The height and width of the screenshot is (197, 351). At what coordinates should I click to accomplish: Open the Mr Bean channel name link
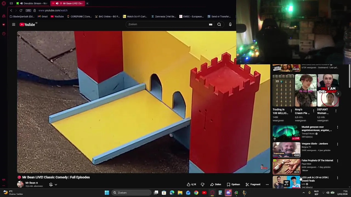tap(30, 183)
